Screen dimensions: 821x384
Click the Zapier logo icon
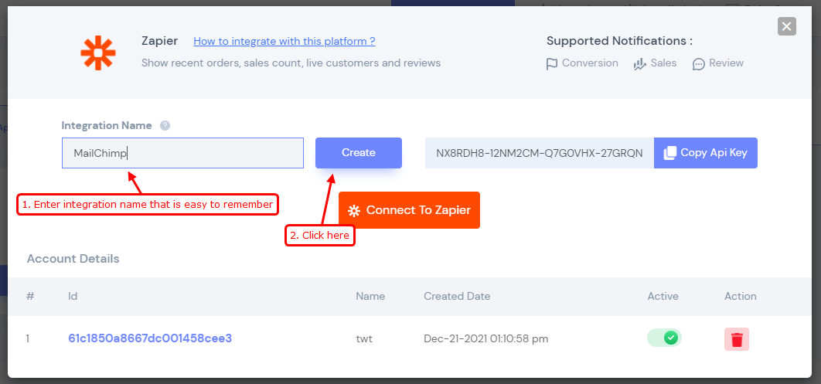pyautogui.click(x=98, y=53)
